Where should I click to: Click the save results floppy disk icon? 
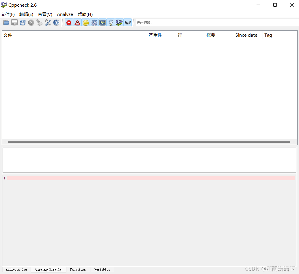[14, 23]
